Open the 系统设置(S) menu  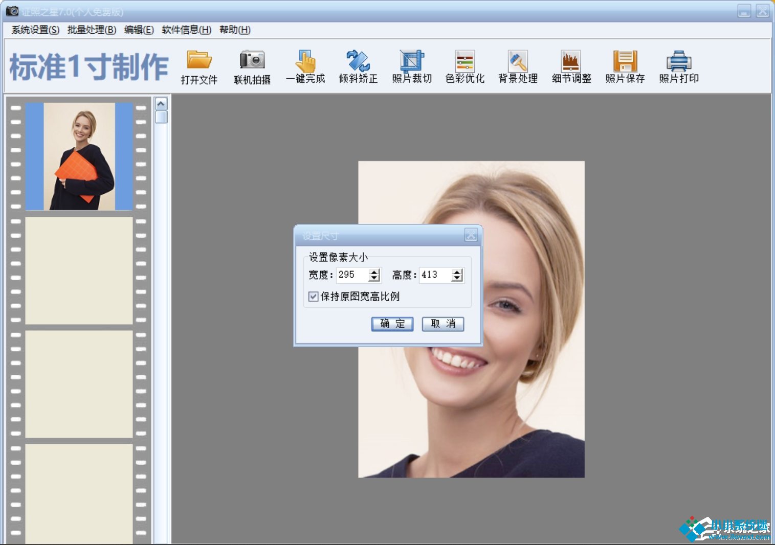click(x=35, y=30)
